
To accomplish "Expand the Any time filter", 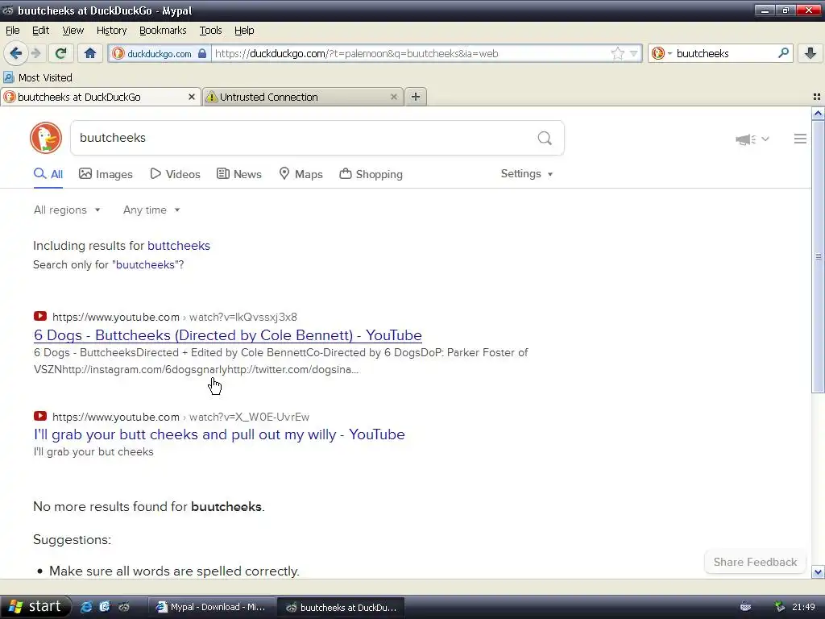I will [x=151, y=210].
